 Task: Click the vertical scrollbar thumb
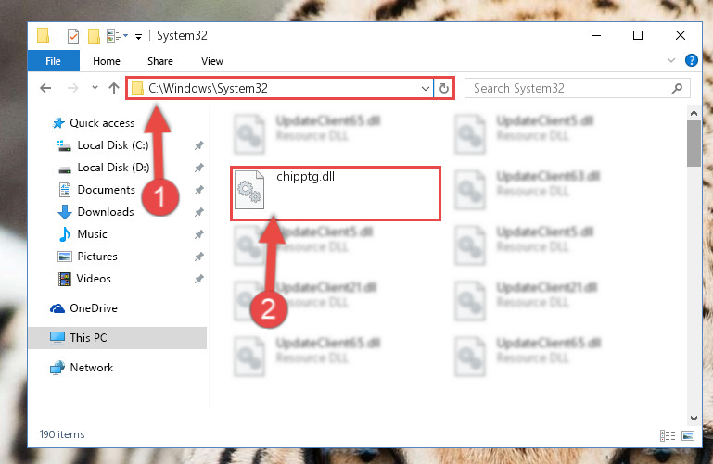(x=694, y=144)
